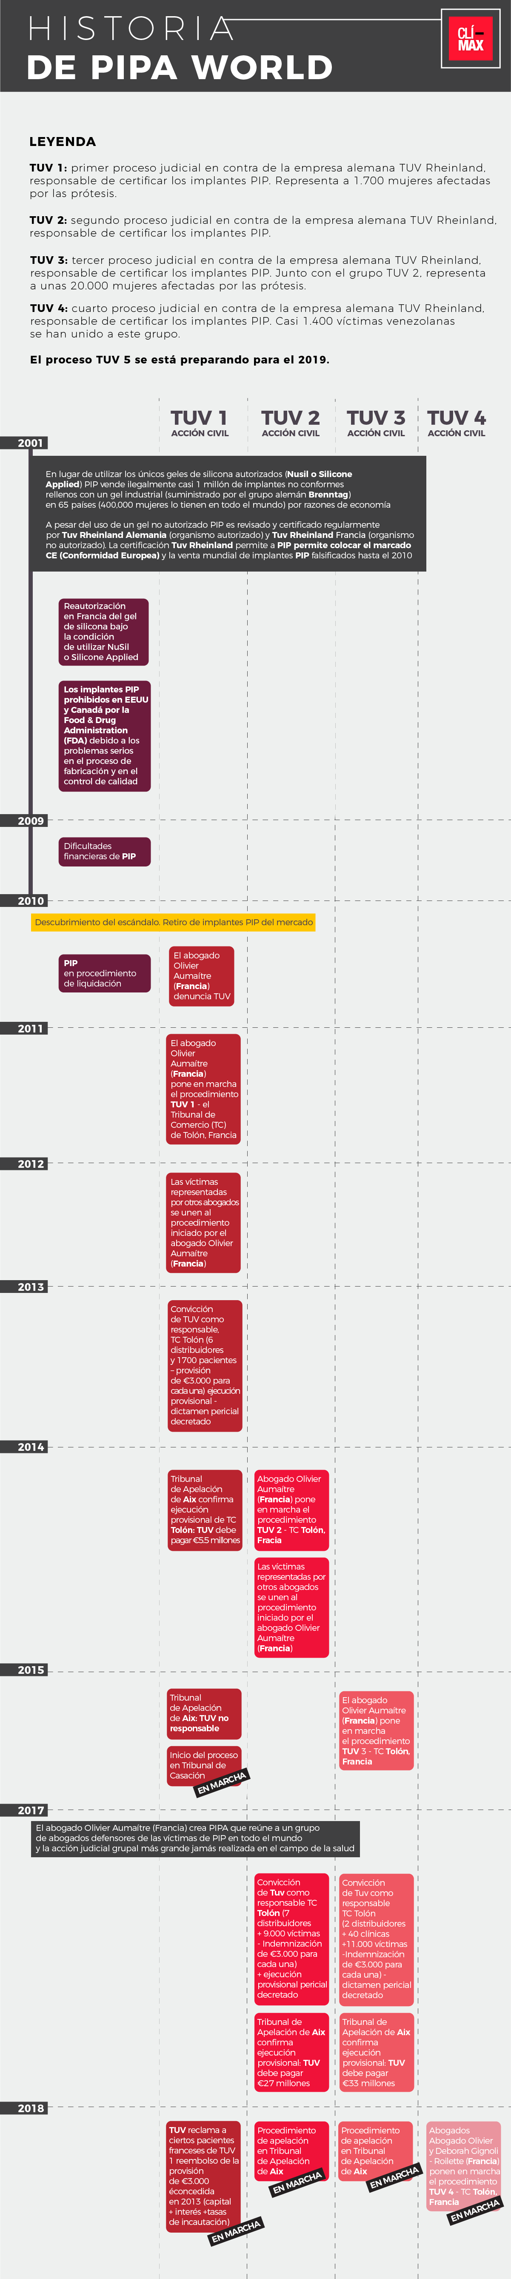Viewport: 511px width, 2279px height.
Task: Click the yellow 'Descubrimiento del escándalo' banner
Action: 173,922
